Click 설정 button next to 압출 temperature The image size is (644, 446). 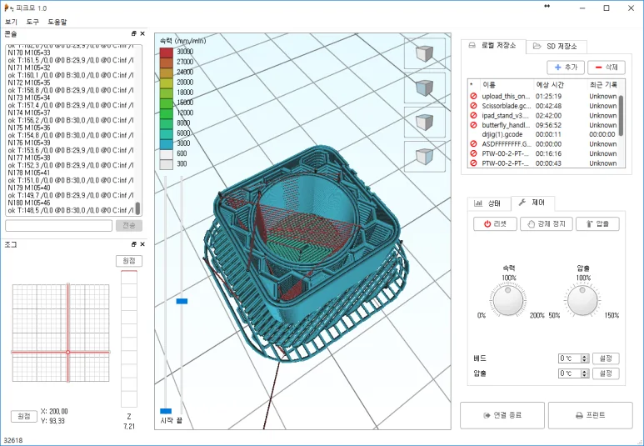606,373
